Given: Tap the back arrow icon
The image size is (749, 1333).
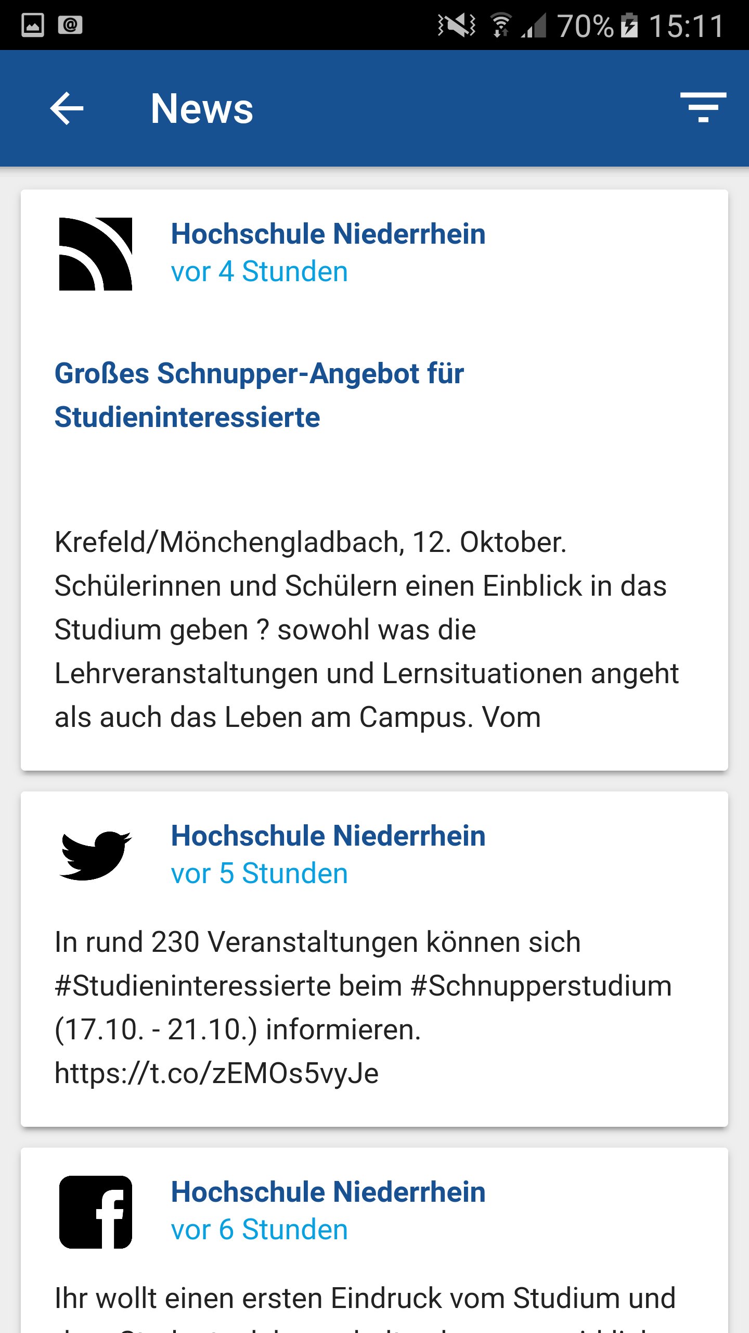Looking at the screenshot, I should (67, 108).
